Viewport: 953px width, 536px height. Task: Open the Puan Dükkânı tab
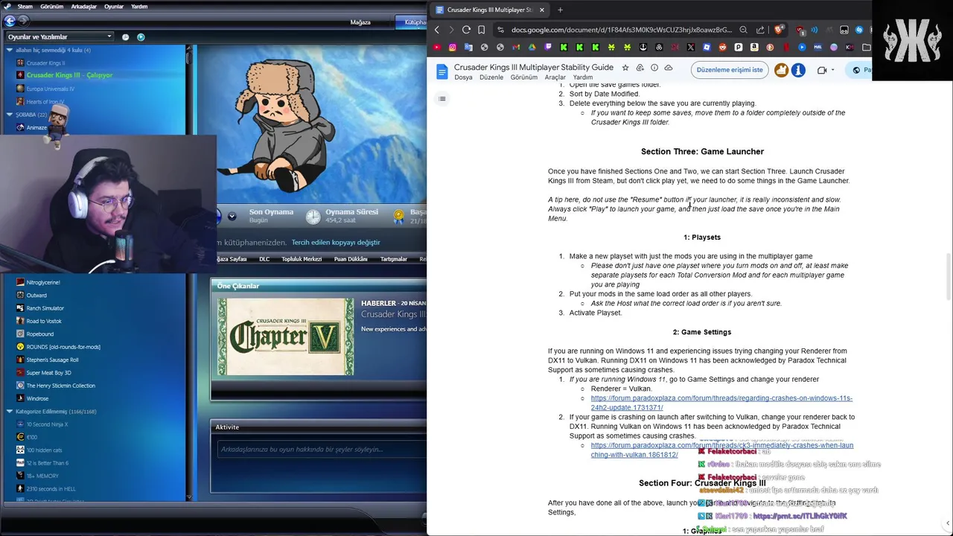pyautogui.click(x=351, y=259)
